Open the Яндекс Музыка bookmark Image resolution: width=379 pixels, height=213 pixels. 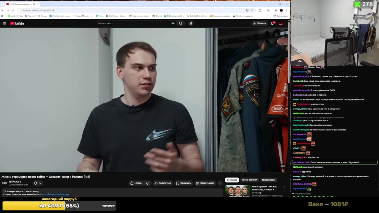pos(82,16)
